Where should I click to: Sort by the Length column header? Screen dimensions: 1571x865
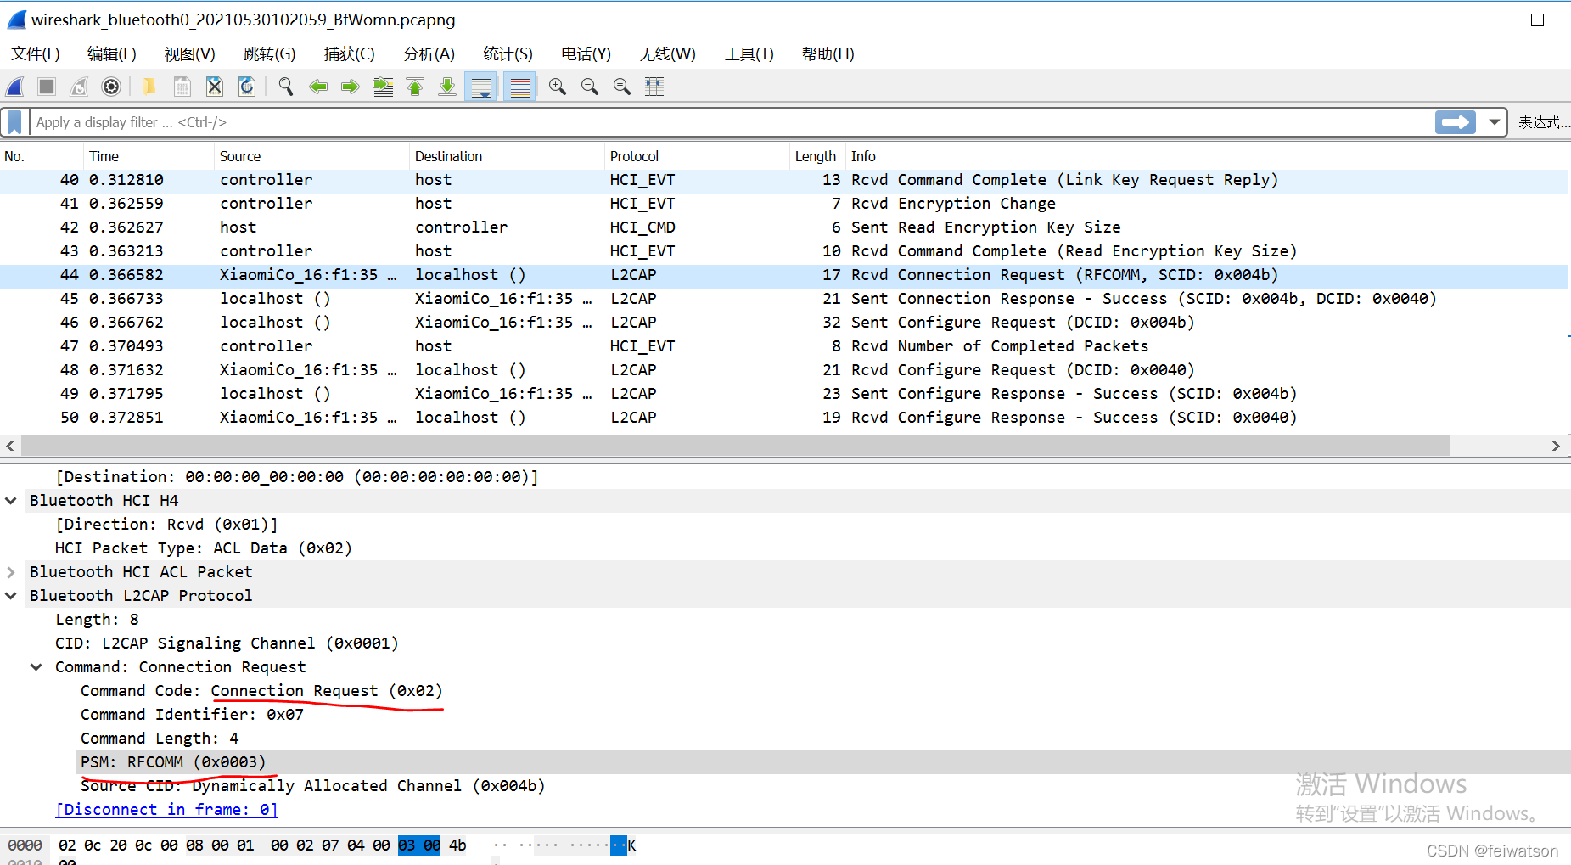(x=817, y=156)
